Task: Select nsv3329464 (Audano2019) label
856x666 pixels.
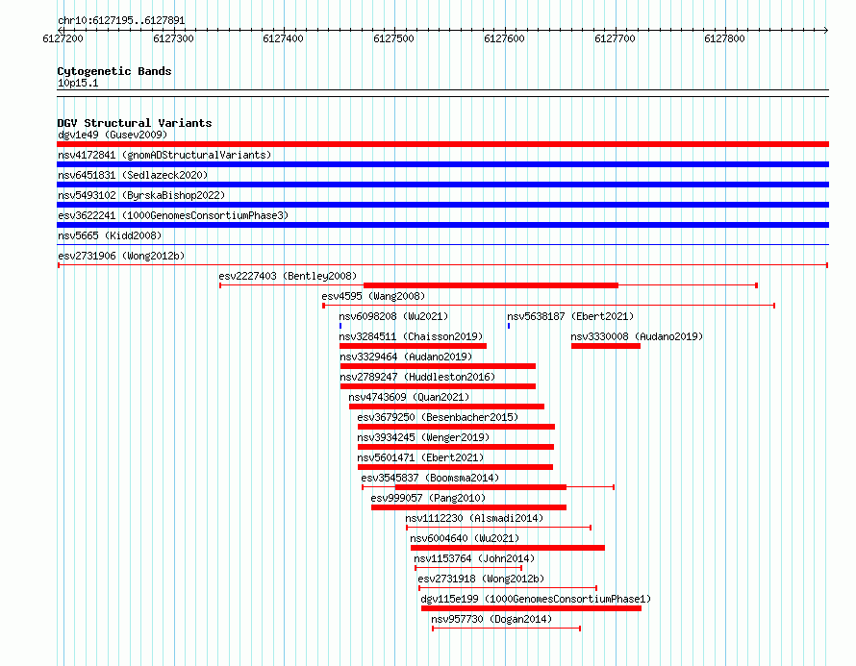Action: (406, 357)
